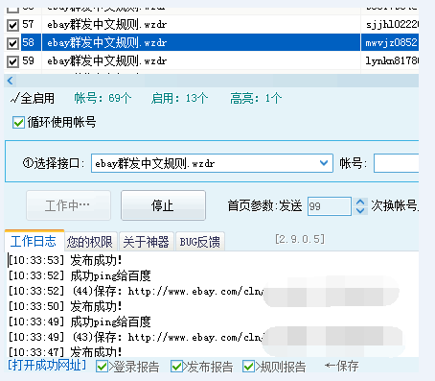Click the ←保存 save label

[341, 366]
